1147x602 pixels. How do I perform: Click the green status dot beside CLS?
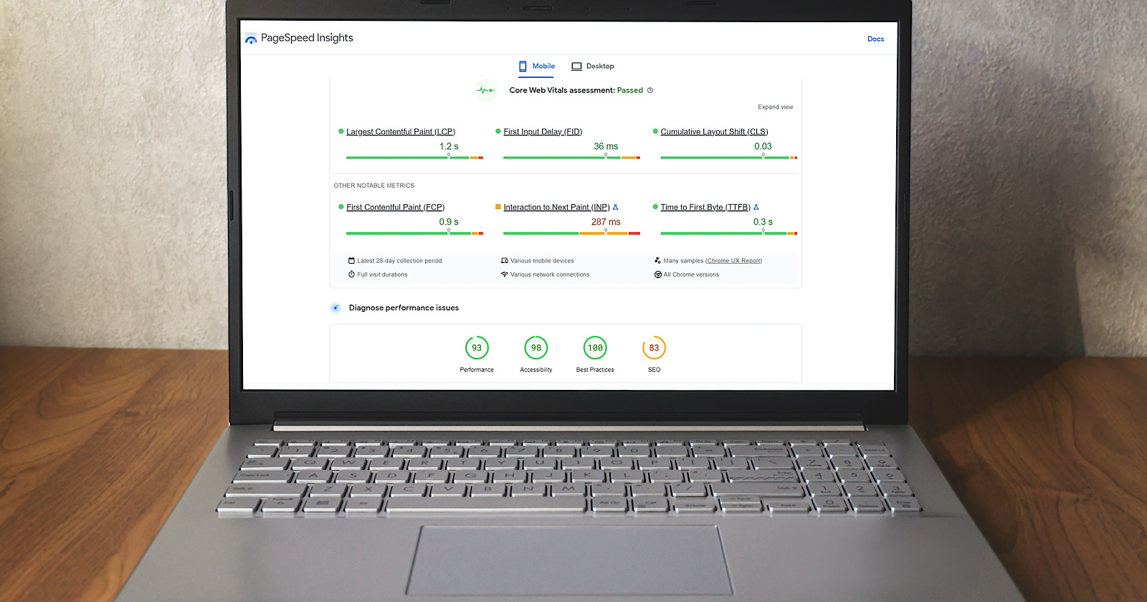[655, 131]
